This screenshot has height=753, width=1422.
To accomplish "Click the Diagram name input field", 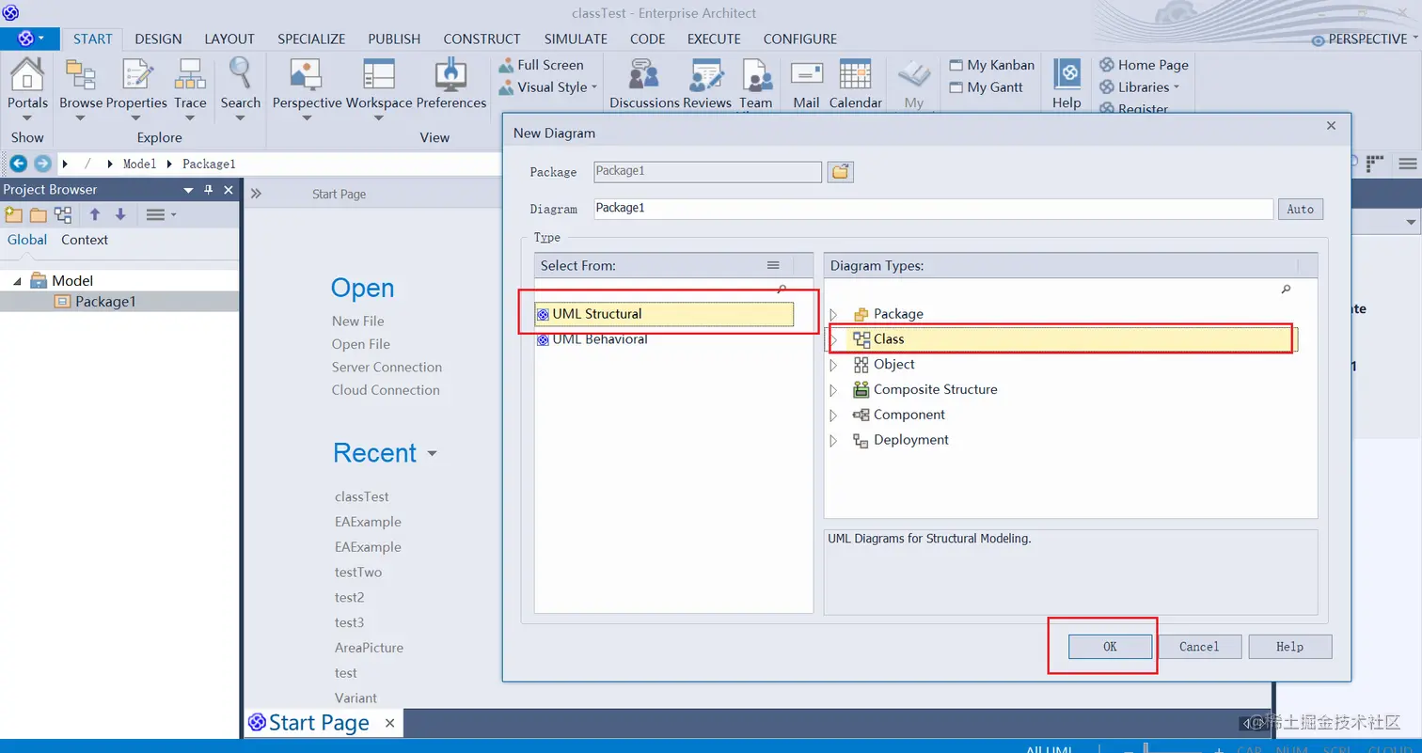I will [934, 209].
